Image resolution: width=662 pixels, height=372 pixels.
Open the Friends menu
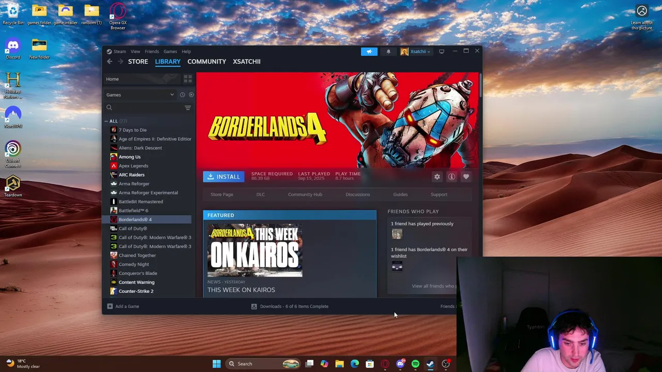click(152, 51)
